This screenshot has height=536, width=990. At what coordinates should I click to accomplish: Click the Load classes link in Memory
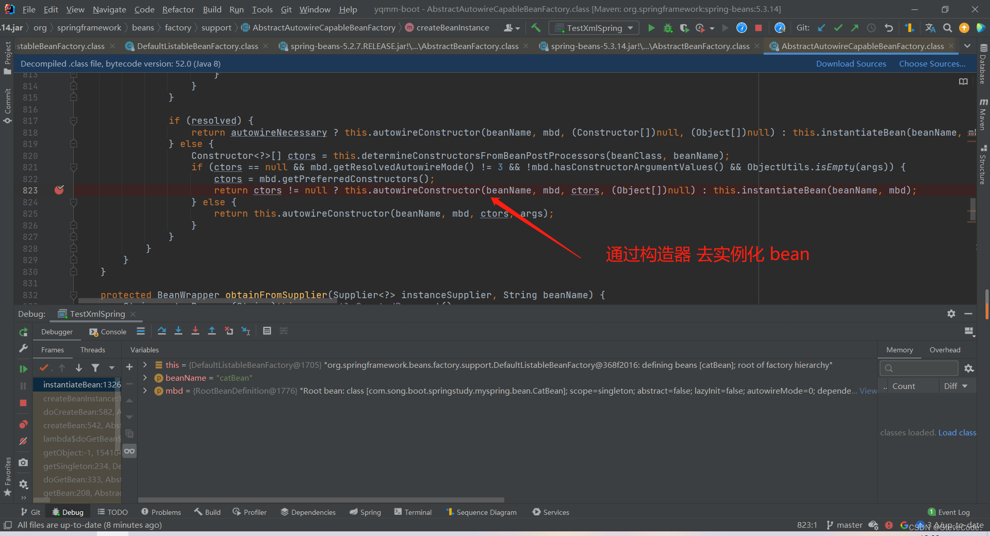click(957, 432)
